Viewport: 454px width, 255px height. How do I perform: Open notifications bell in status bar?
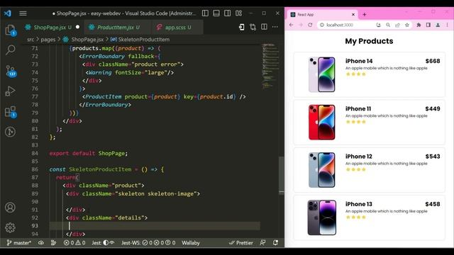[x=275, y=243]
